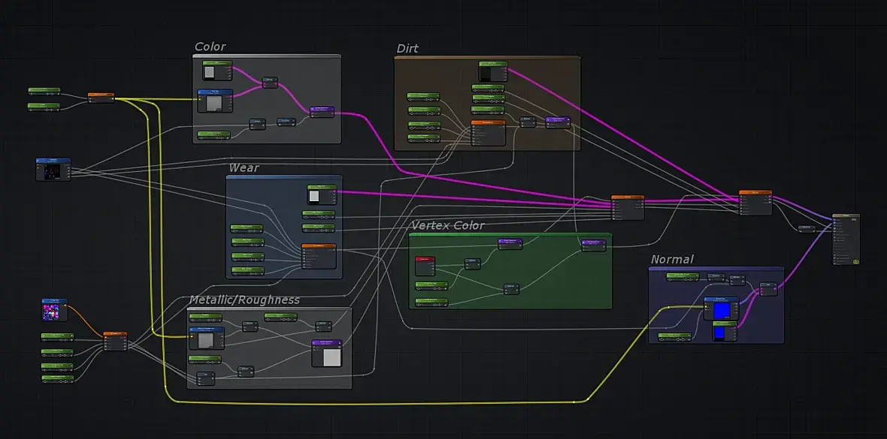Select the orange node inside Dirt frame
This screenshot has height=439, width=887.
[488, 133]
